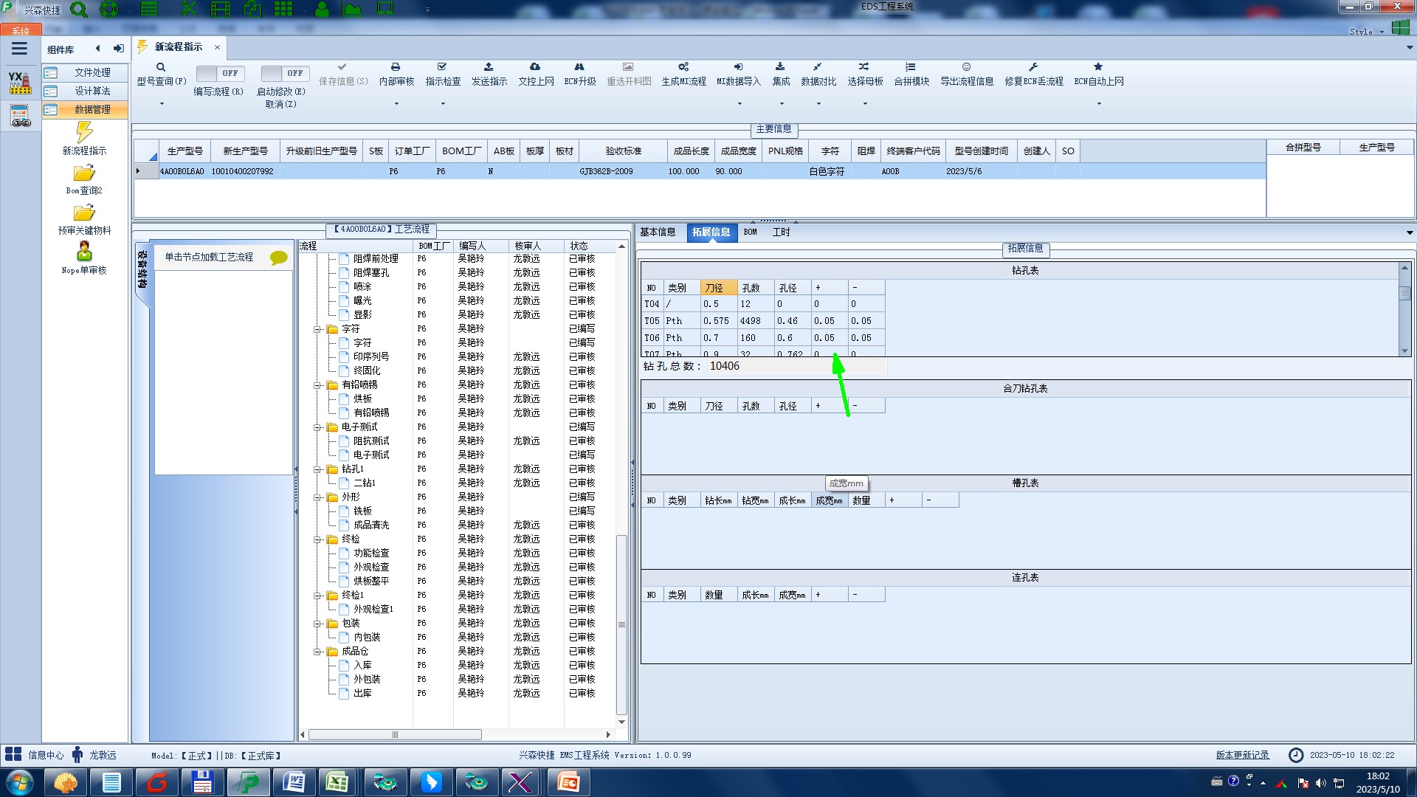Screen dimensions: 1417x797
Task: Open the 新流程指示 lightning sidebar icon
Action: pos(84,132)
